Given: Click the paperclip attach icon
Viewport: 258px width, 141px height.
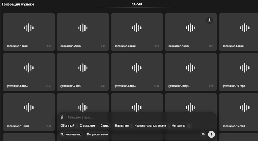Looking at the screenshot, I should pyautogui.click(x=62, y=117).
